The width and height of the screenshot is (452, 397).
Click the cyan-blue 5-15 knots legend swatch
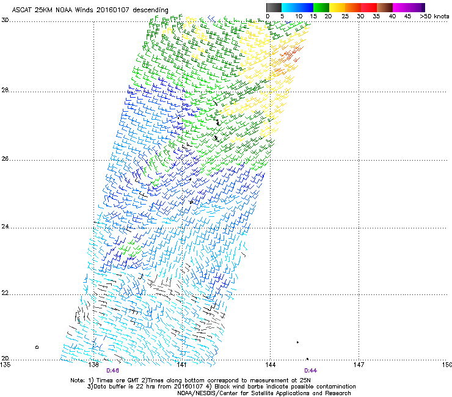(x=297, y=7)
